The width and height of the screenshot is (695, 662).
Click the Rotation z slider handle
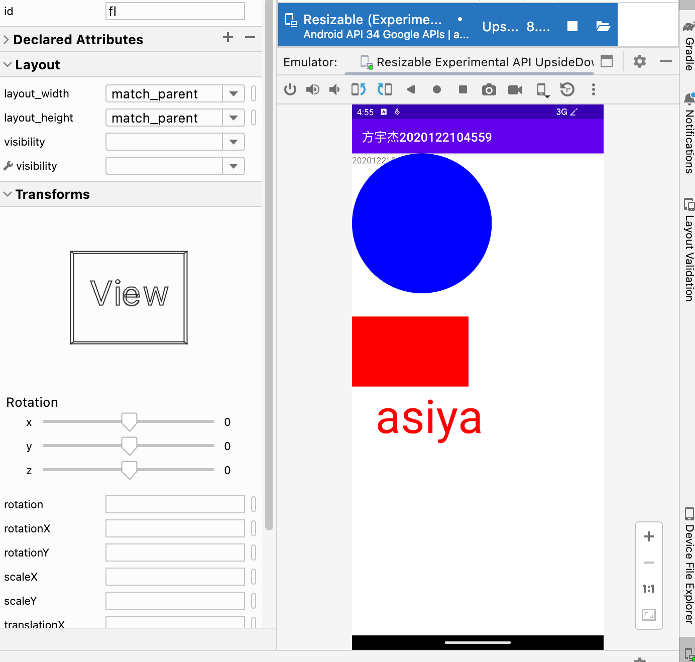[130, 470]
